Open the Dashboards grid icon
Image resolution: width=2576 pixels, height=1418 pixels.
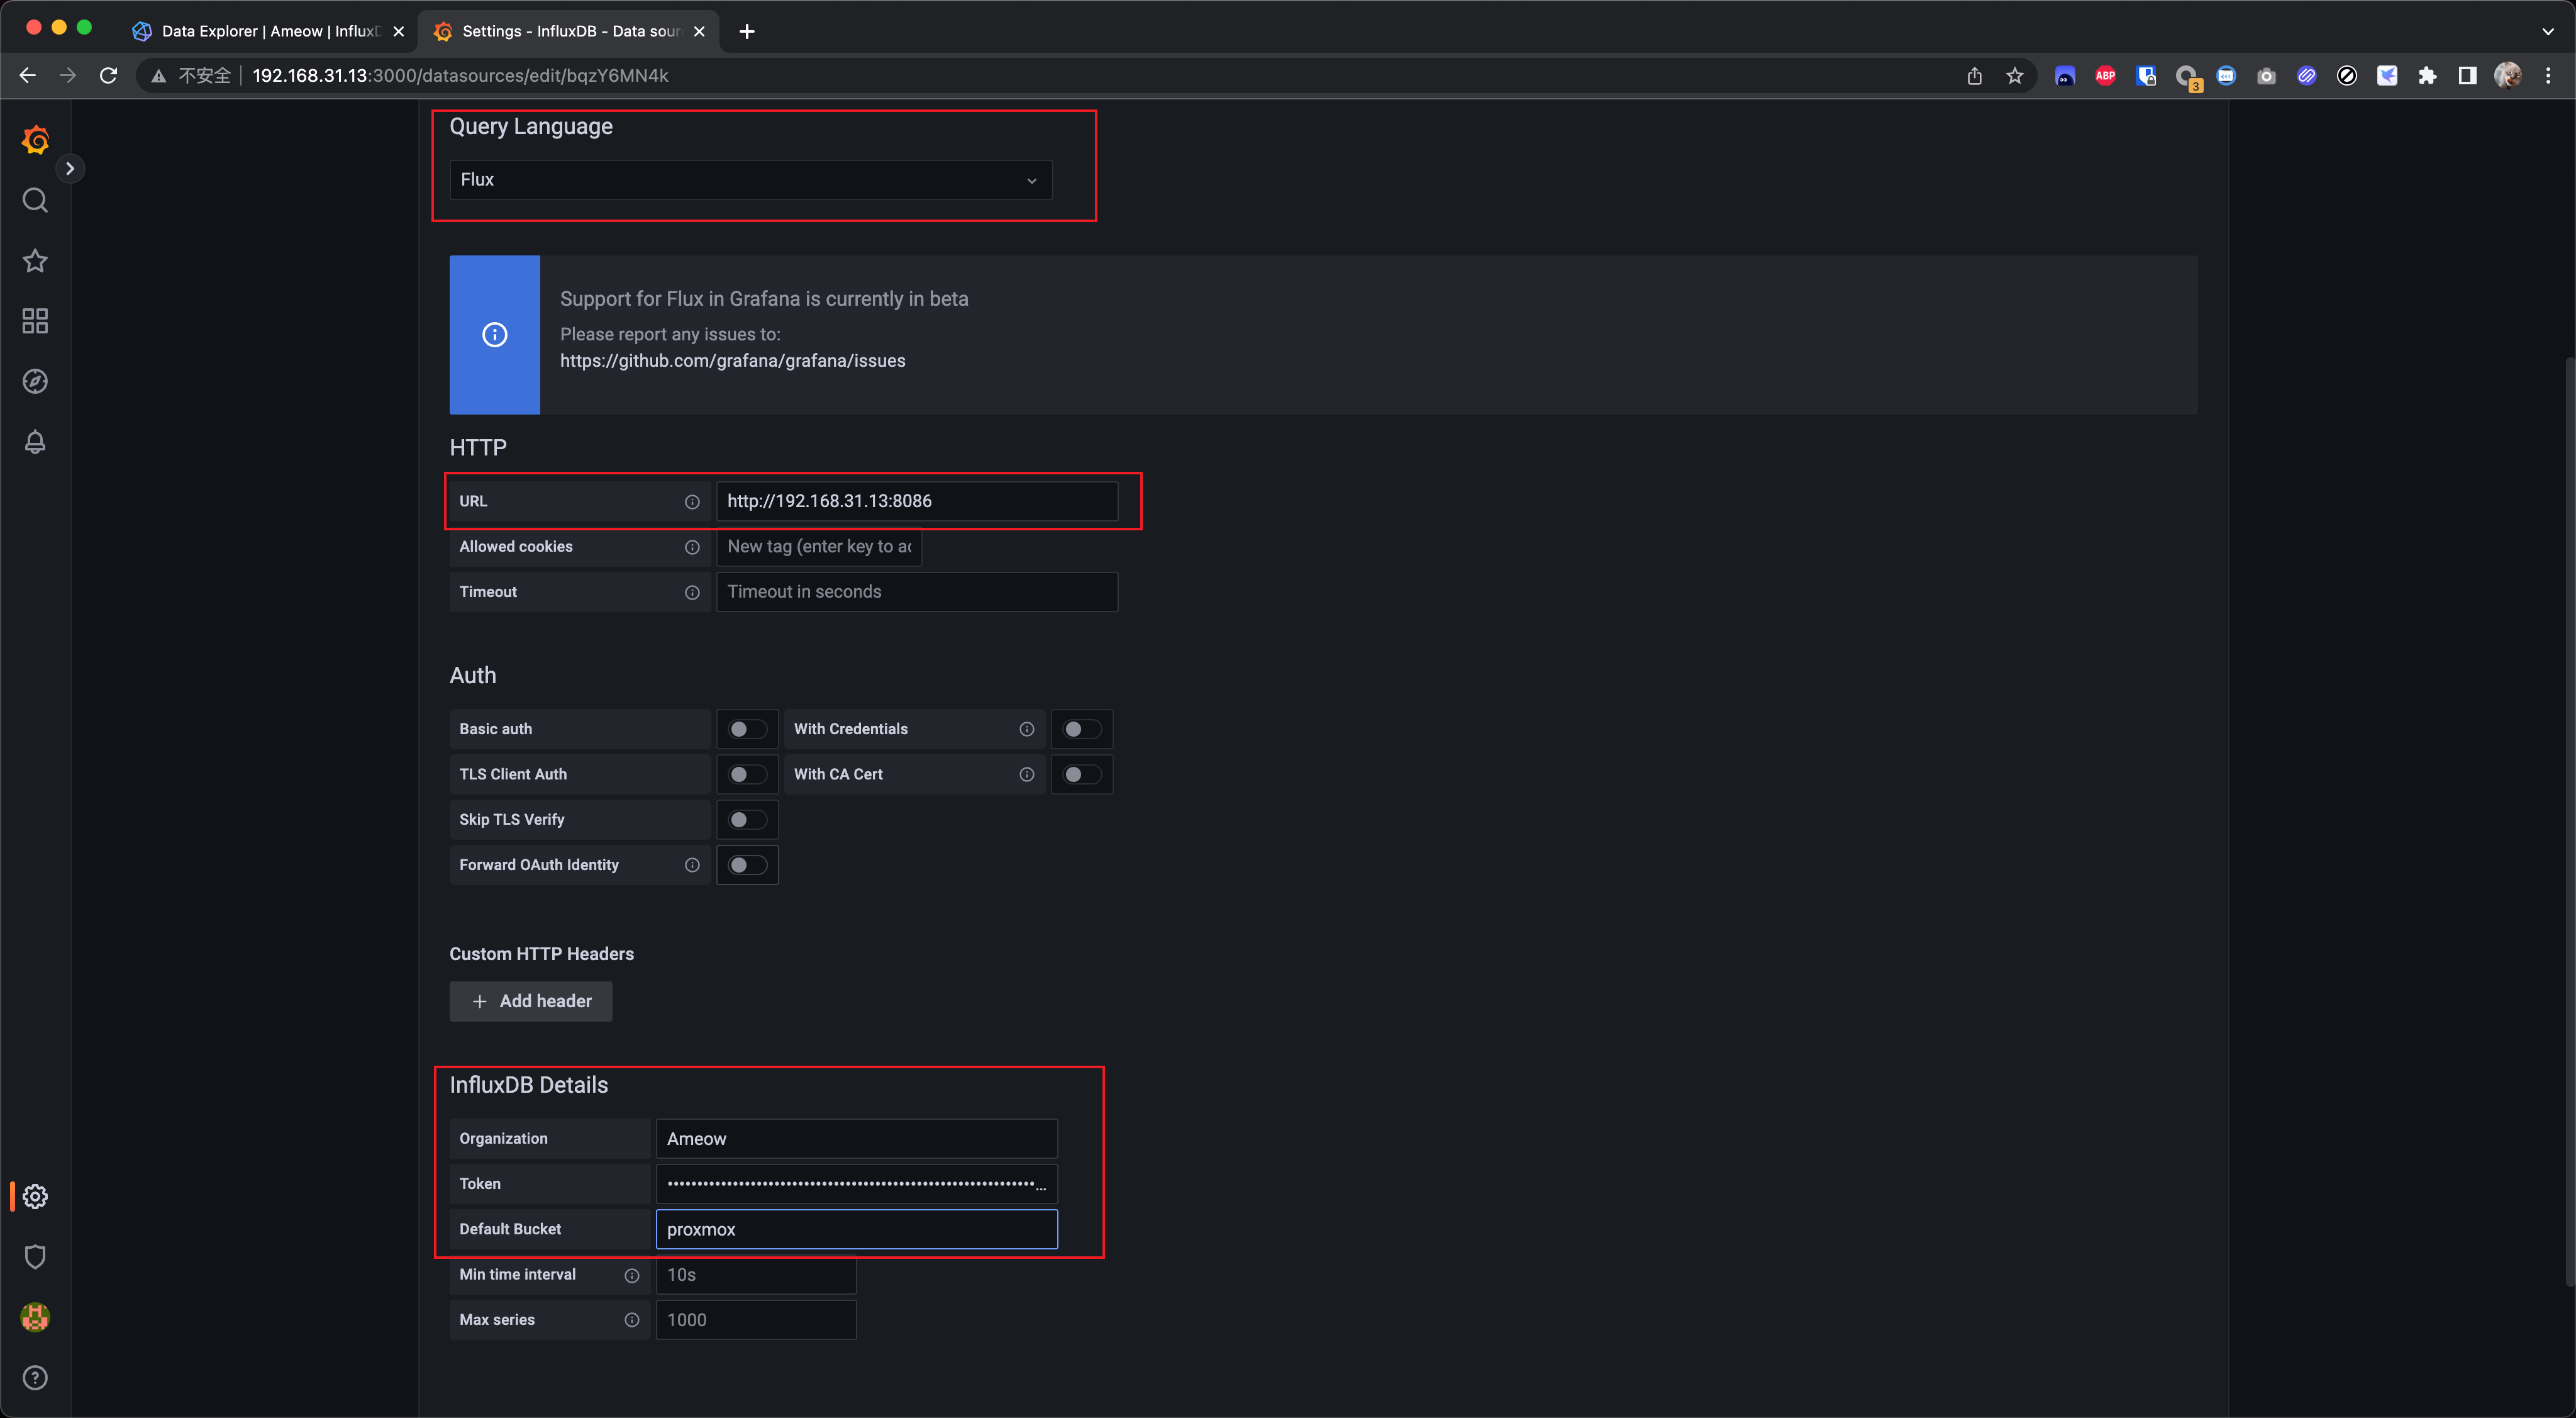(35, 321)
